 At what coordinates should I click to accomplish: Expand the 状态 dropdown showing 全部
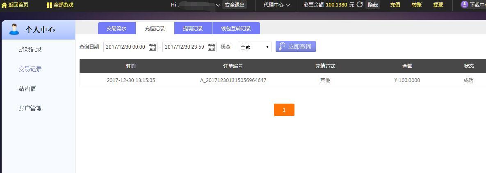pyautogui.click(x=255, y=47)
